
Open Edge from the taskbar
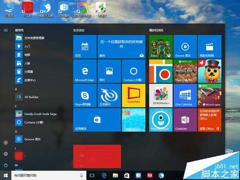pyautogui.click(x=104, y=176)
